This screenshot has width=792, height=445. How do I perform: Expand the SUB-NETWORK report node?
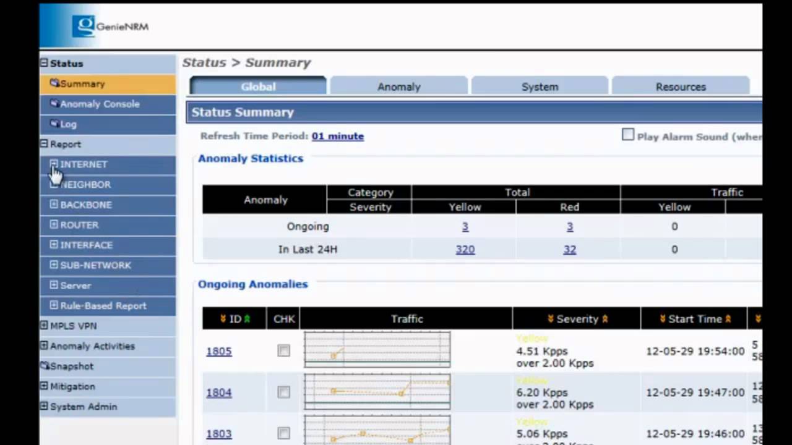pos(54,265)
